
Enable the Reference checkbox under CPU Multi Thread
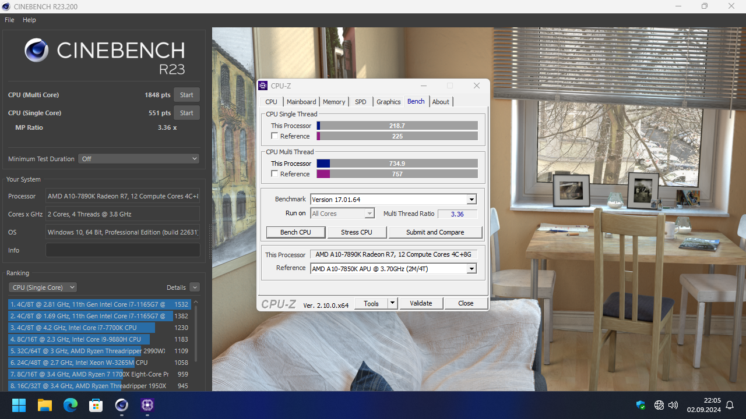pos(275,173)
